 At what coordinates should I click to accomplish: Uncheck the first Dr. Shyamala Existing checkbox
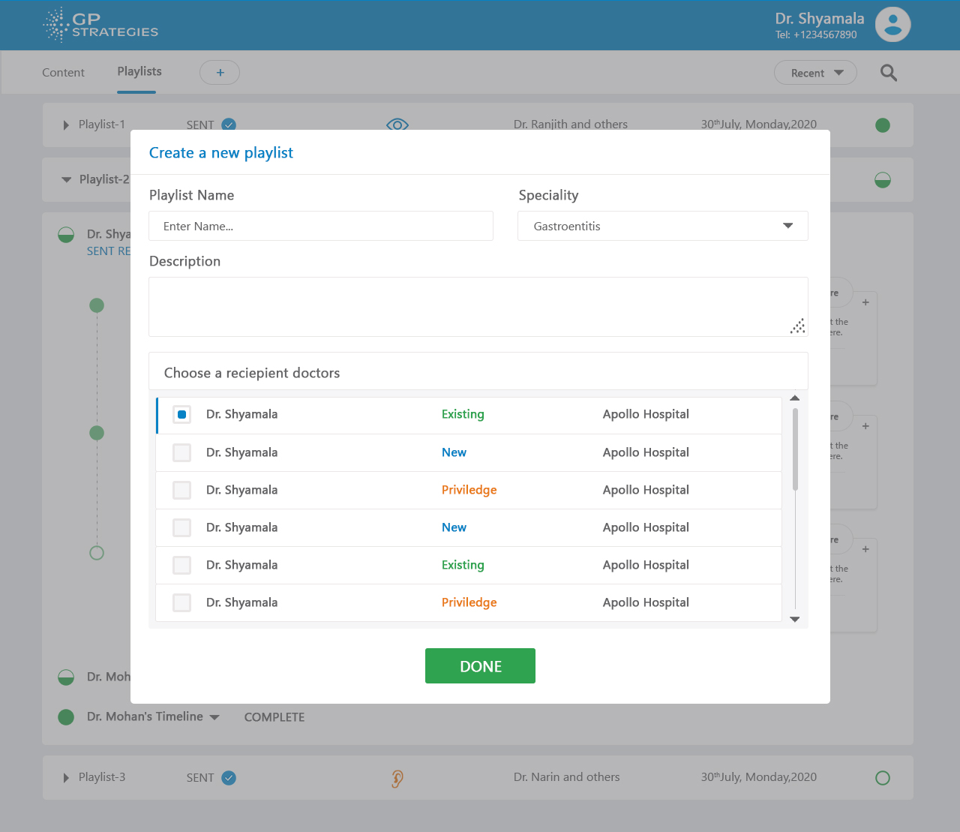coord(181,415)
